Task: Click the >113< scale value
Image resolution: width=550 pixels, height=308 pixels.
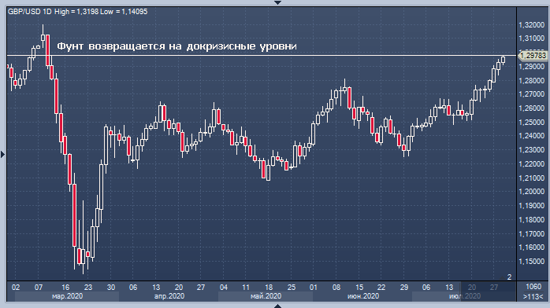Action: [533, 296]
